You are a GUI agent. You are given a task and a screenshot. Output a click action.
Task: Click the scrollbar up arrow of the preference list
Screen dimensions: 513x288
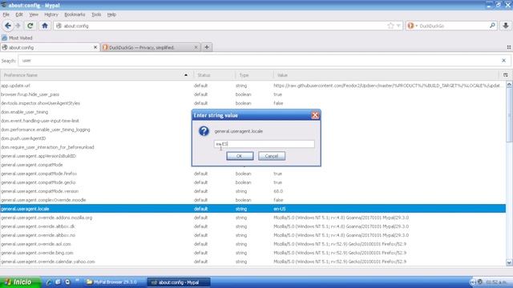click(509, 84)
